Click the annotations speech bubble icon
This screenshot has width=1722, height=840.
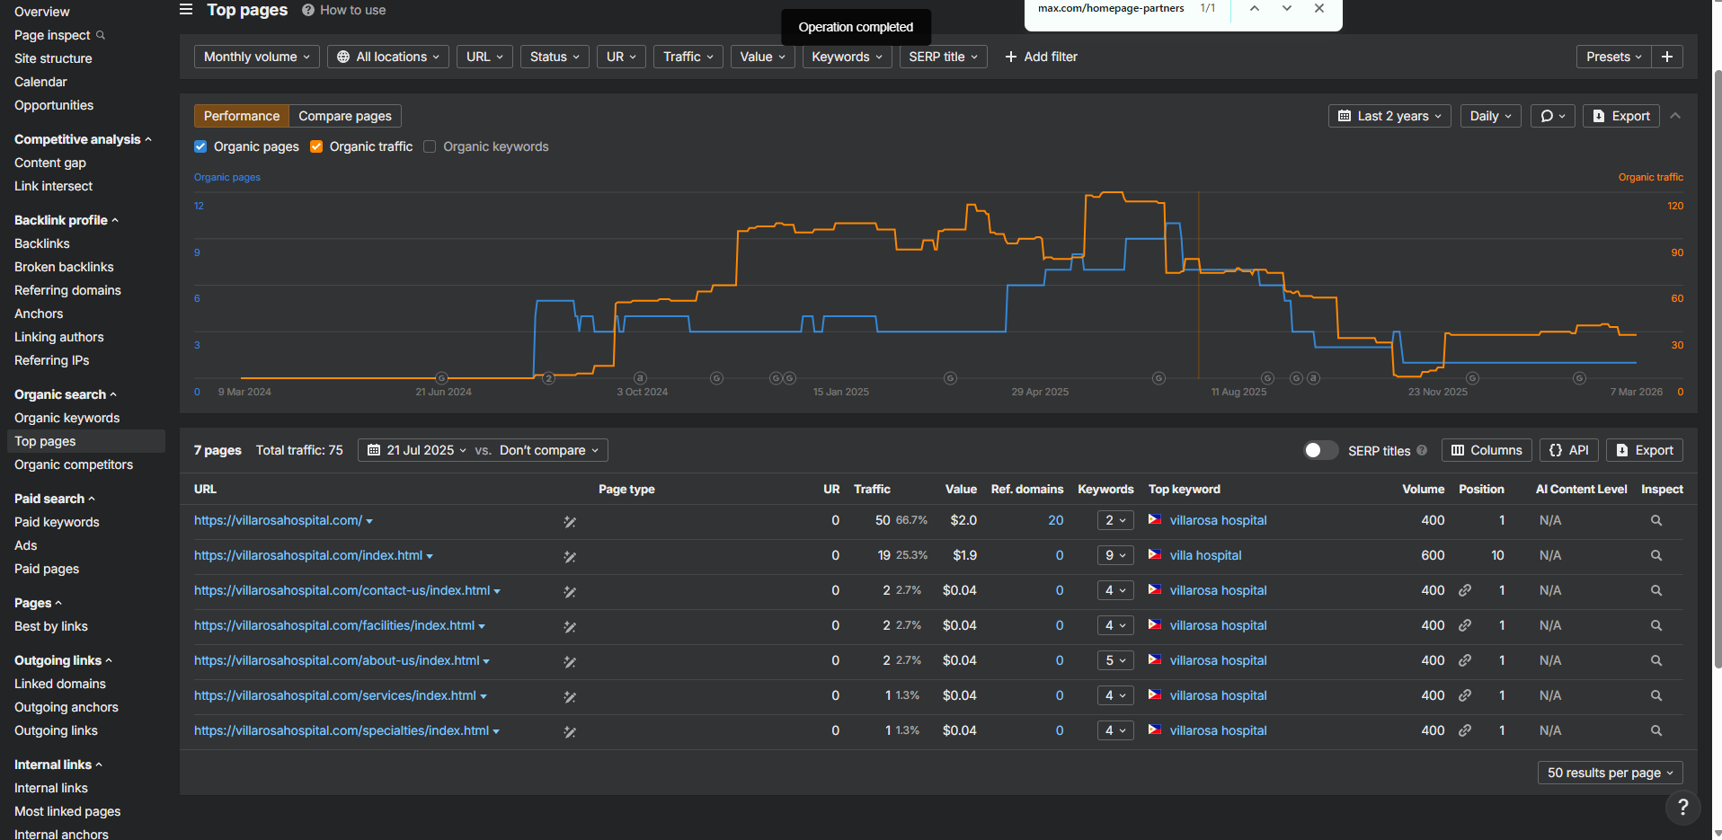click(x=1552, y=116)
